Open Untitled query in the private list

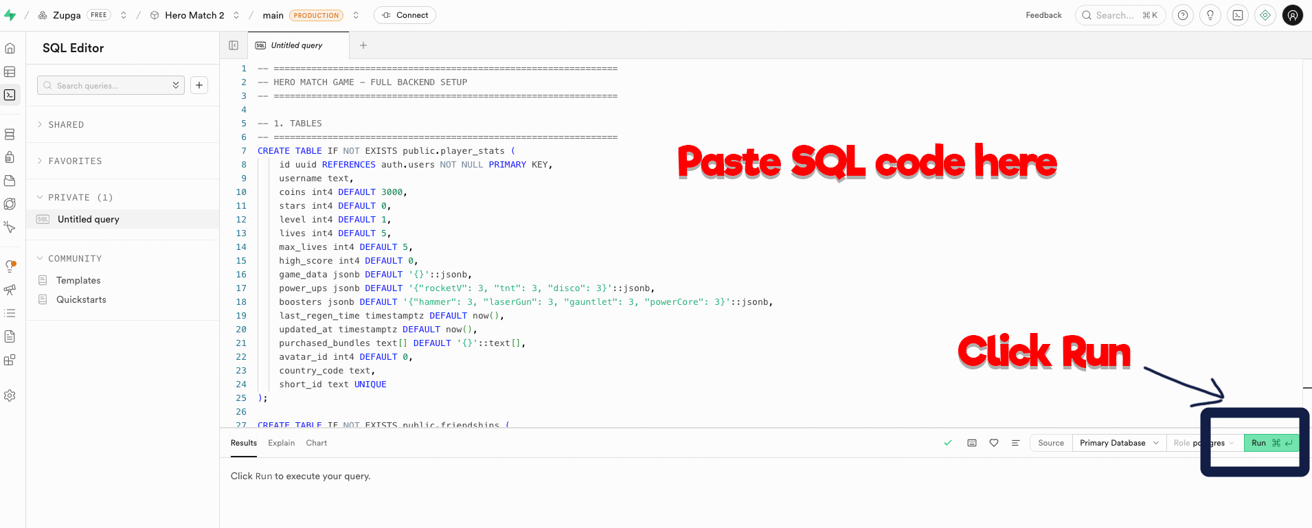click(x=122, y=219)
